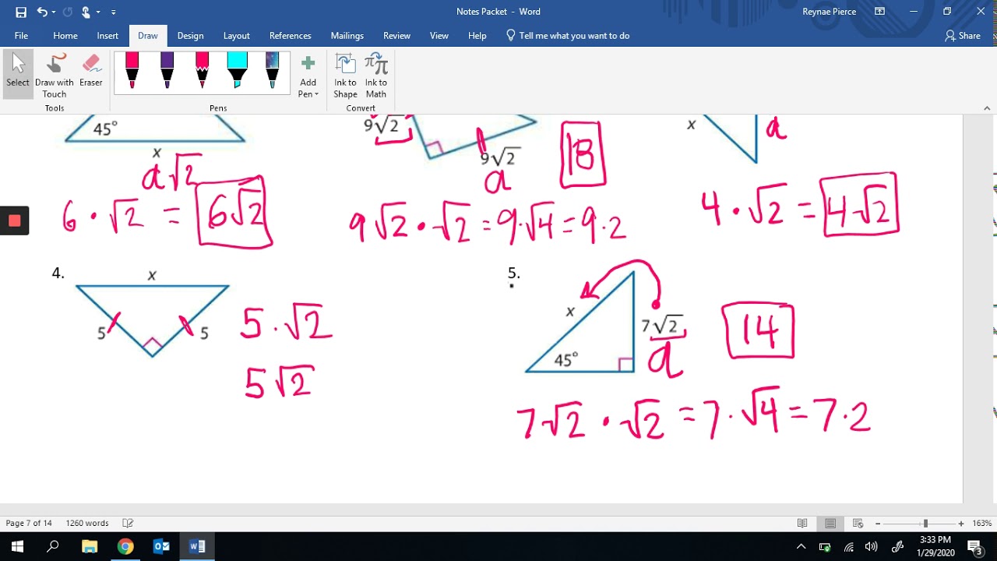Screen dimensions: 997x561
Task: Click the Reynae Pierce account name
Action: pos(830,12)
